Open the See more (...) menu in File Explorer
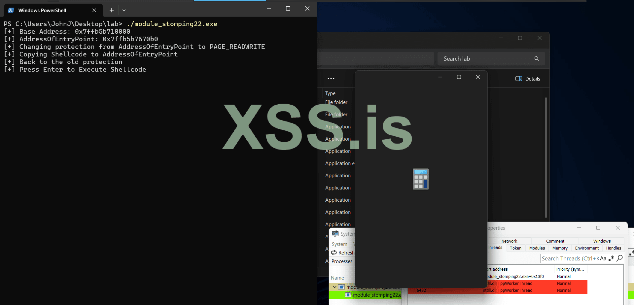 tap(331, 79)
